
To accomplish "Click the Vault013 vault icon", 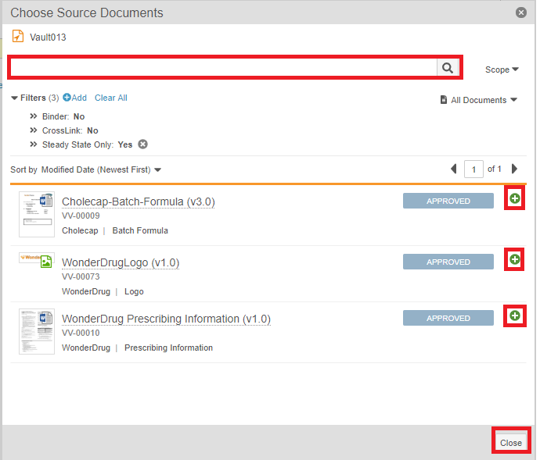I will coord(18,37).
